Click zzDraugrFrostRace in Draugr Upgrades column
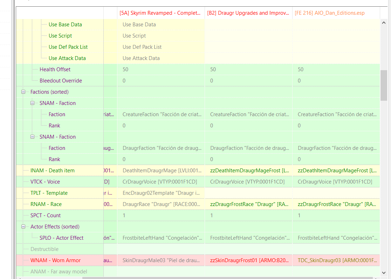Screen dimensions: 391x279 coord(248,204)
